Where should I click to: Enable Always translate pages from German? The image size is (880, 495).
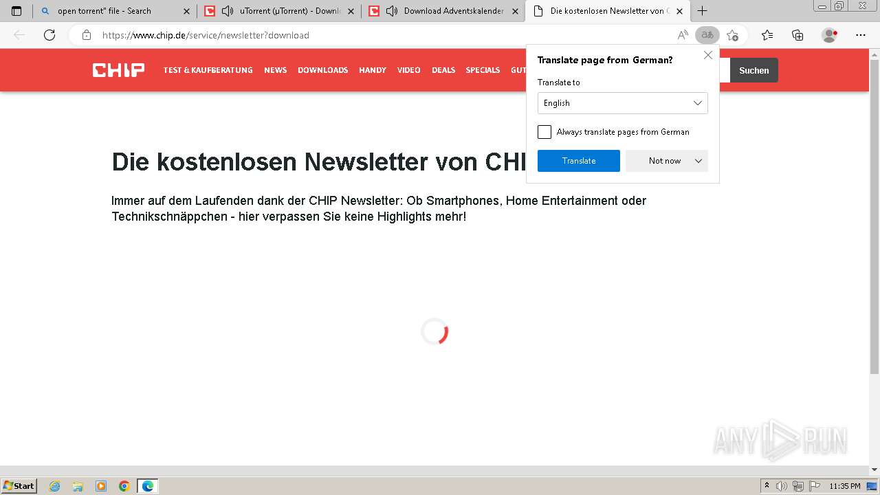(x=544, y=132)
